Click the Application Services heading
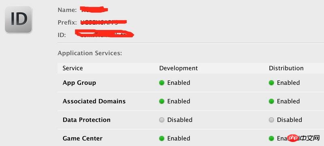 (x=90, y=53)
